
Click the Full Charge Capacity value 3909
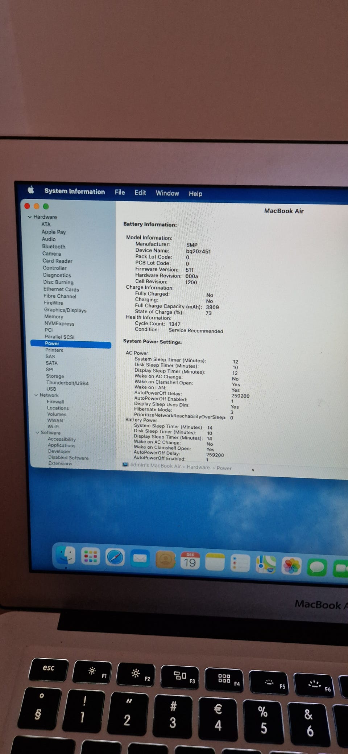coord(212,307)
